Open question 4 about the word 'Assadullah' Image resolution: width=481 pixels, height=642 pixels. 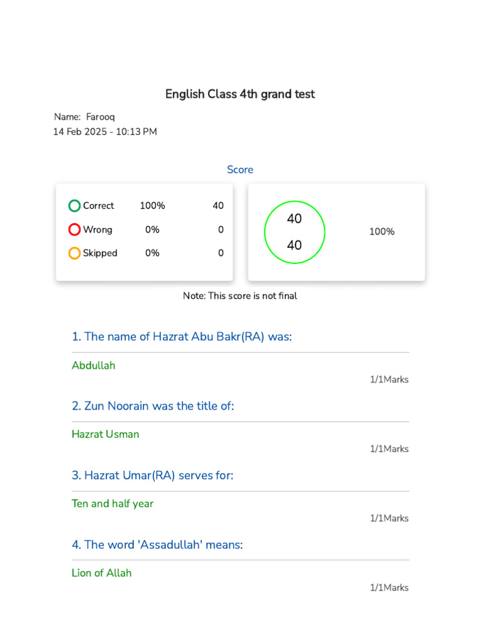[x=157, y=545]
